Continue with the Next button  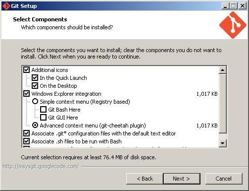click(182, 179)
